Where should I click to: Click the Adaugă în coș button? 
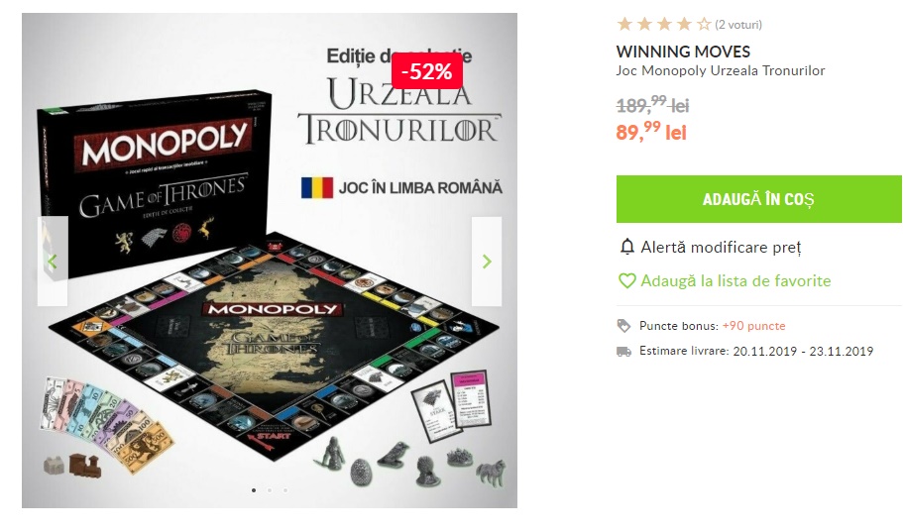759,199
